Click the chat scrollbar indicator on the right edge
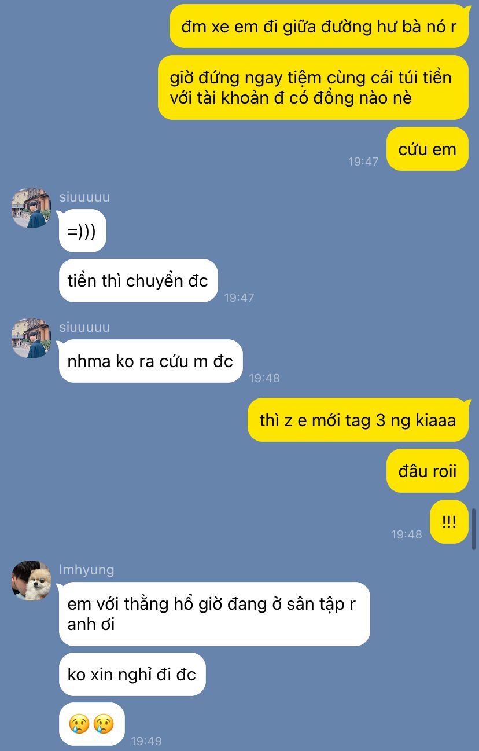 tap(474, 529)
